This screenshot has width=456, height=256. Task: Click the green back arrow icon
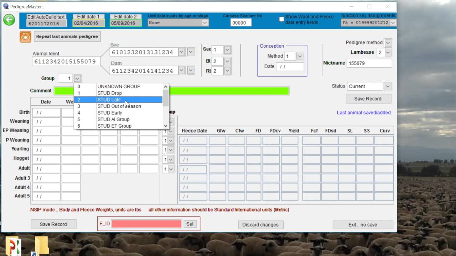coord(9,20)
